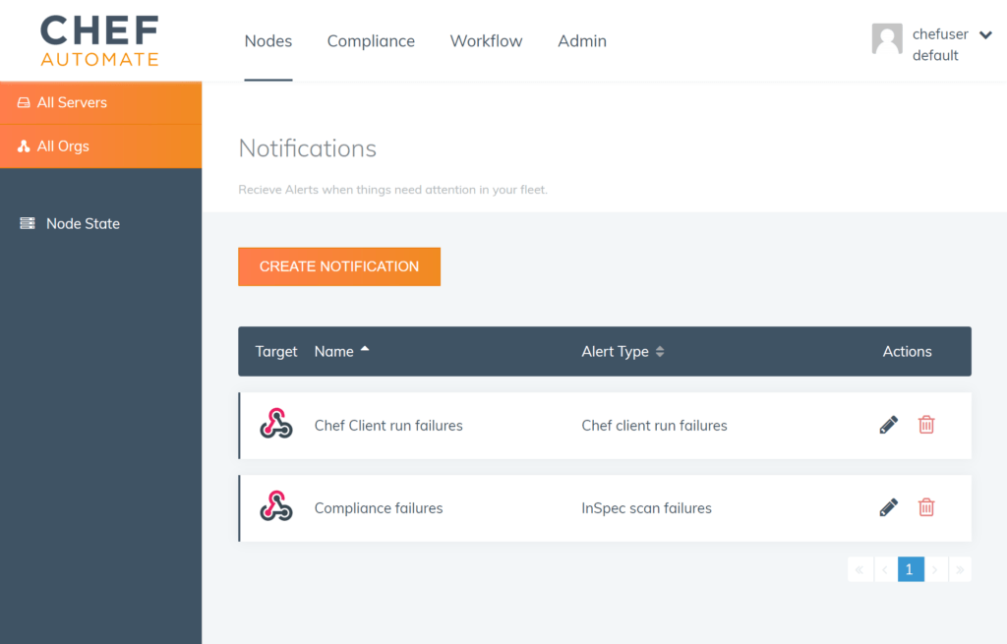Click the All Orgs icon in sidebar
The image size is (1007, 644).
(22, 146)
